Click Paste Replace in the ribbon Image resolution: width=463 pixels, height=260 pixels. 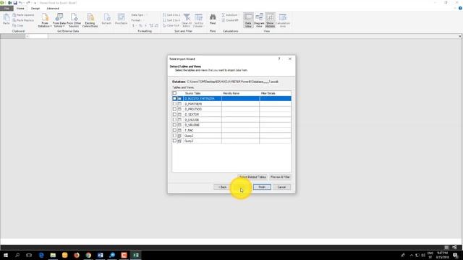[x=23, y=20]
